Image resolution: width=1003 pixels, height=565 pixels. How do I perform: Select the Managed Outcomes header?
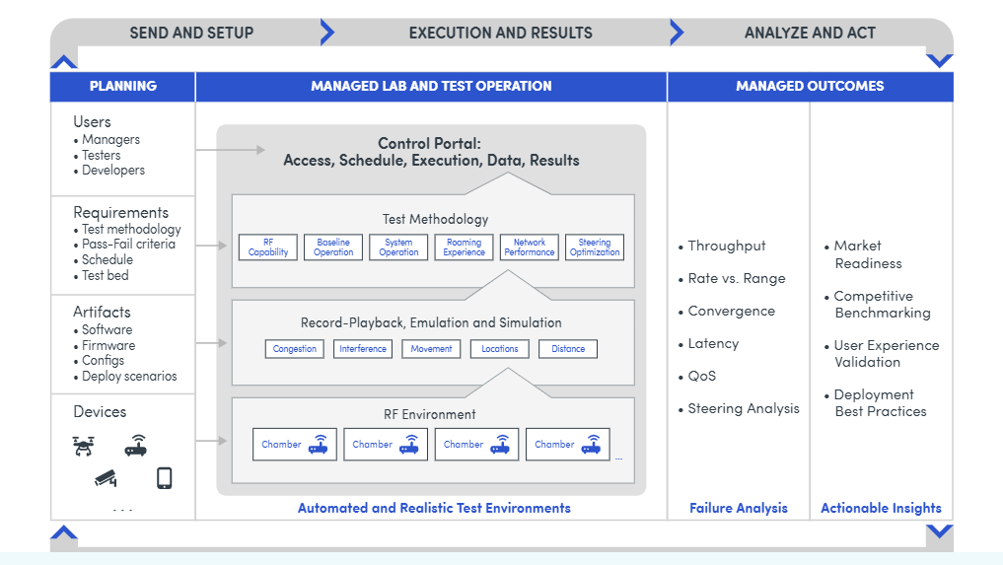coord(810,86)
